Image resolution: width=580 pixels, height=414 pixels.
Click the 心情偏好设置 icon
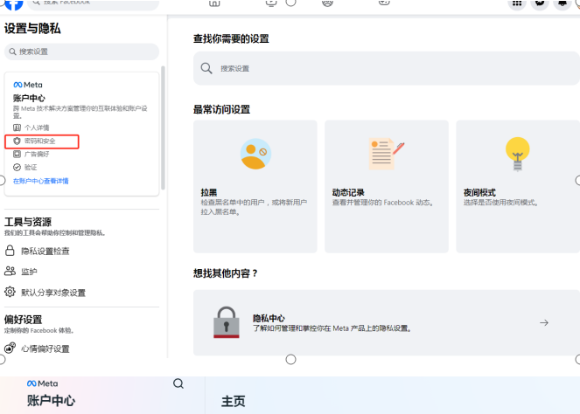[x=10, y=348]
